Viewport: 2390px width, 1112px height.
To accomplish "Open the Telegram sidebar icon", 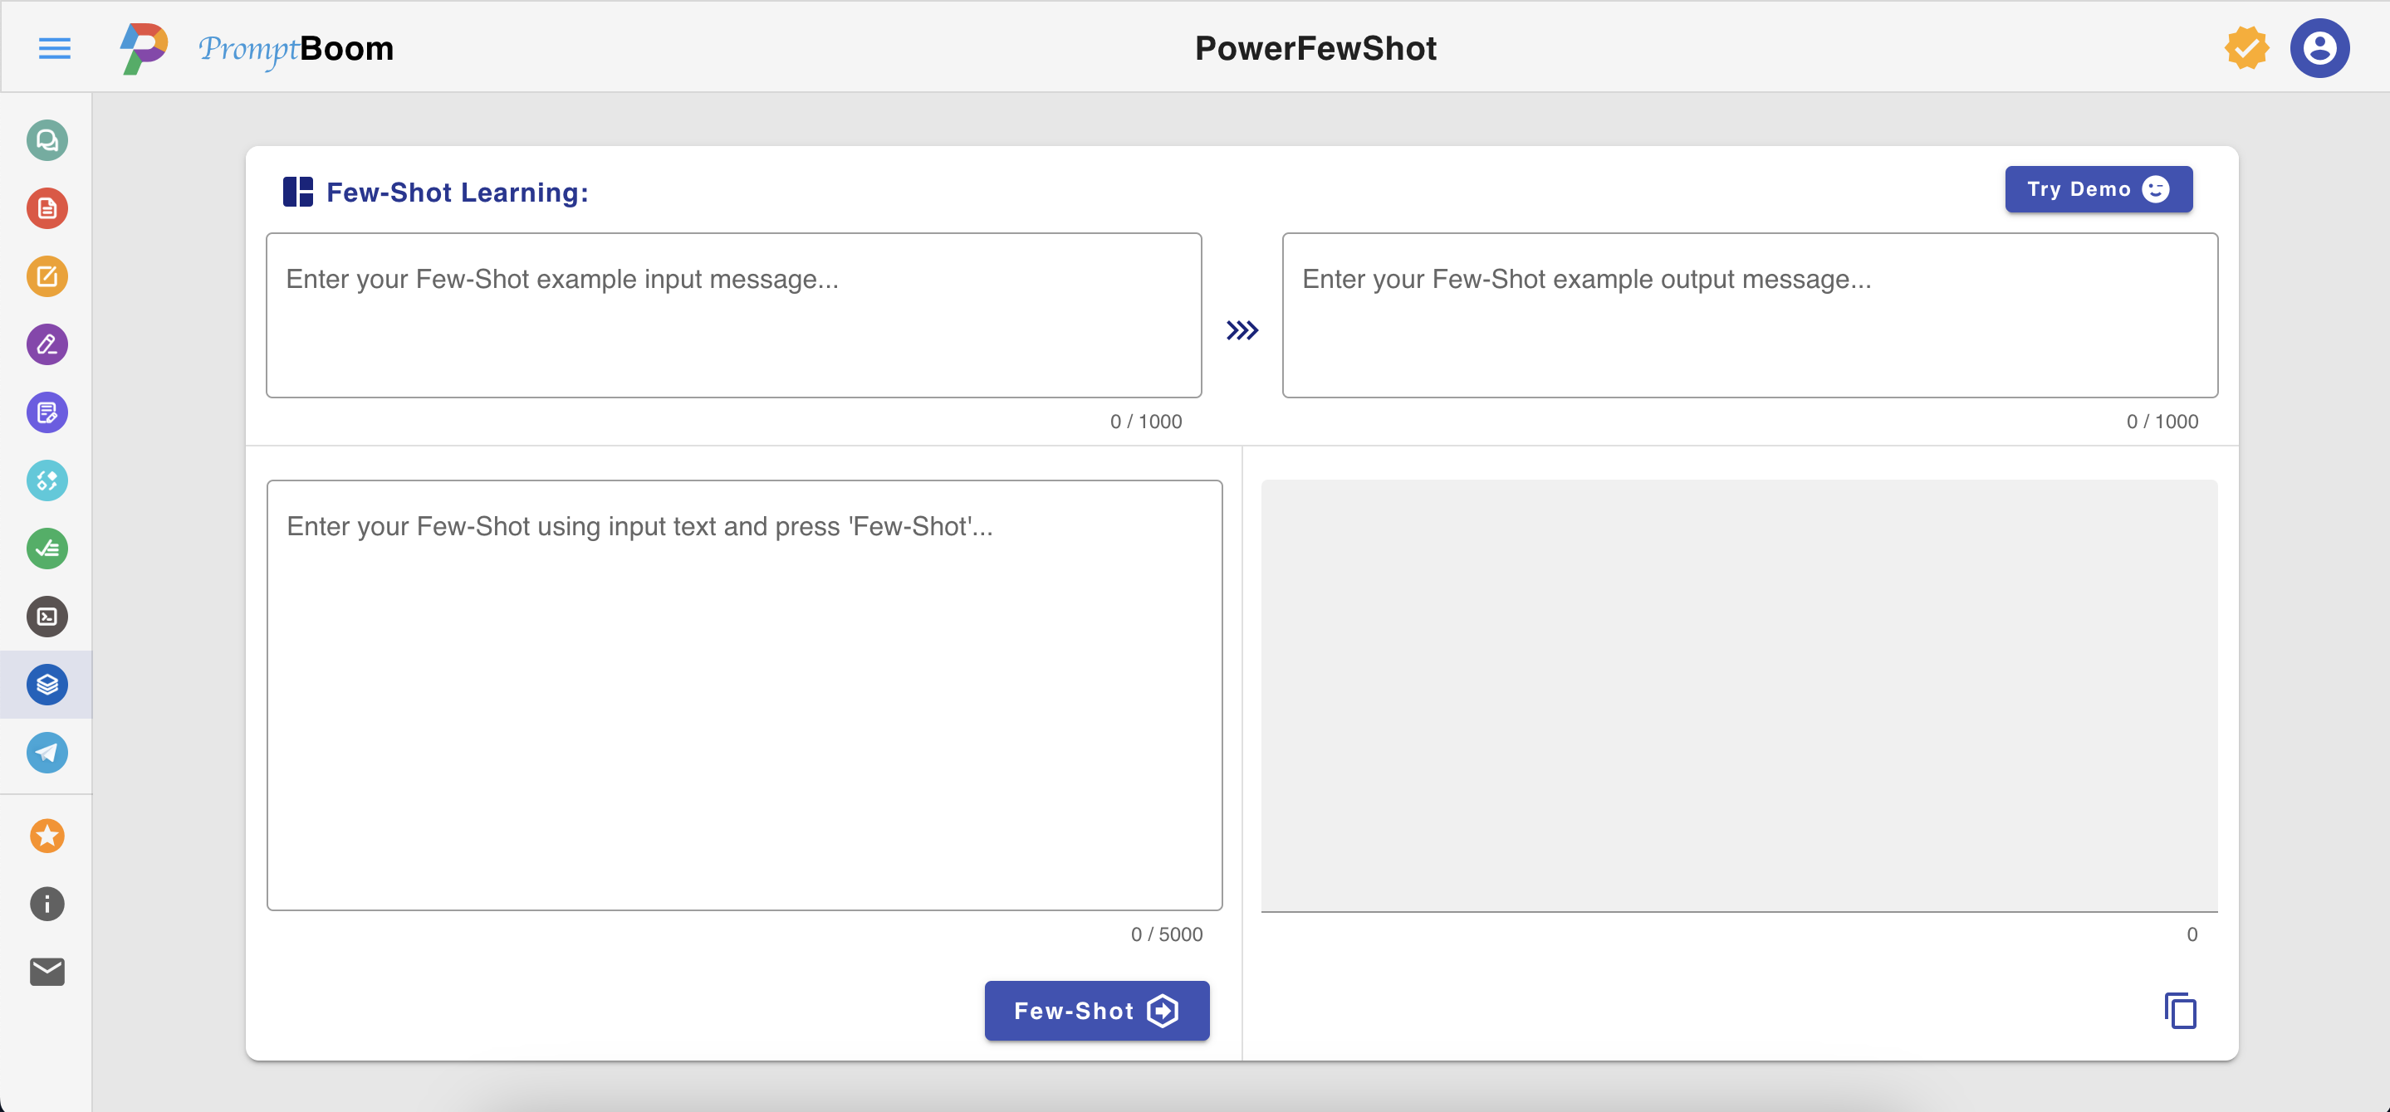I will 47,752.
